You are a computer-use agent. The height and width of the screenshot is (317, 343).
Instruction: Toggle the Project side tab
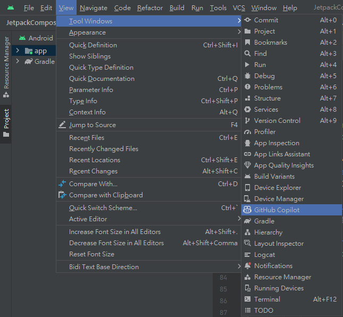click(x=6, y=123)
